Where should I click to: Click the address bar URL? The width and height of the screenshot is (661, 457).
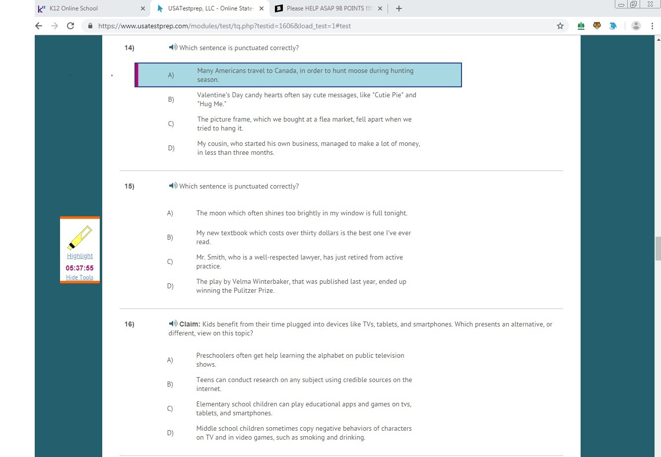[x=224, y=26]
